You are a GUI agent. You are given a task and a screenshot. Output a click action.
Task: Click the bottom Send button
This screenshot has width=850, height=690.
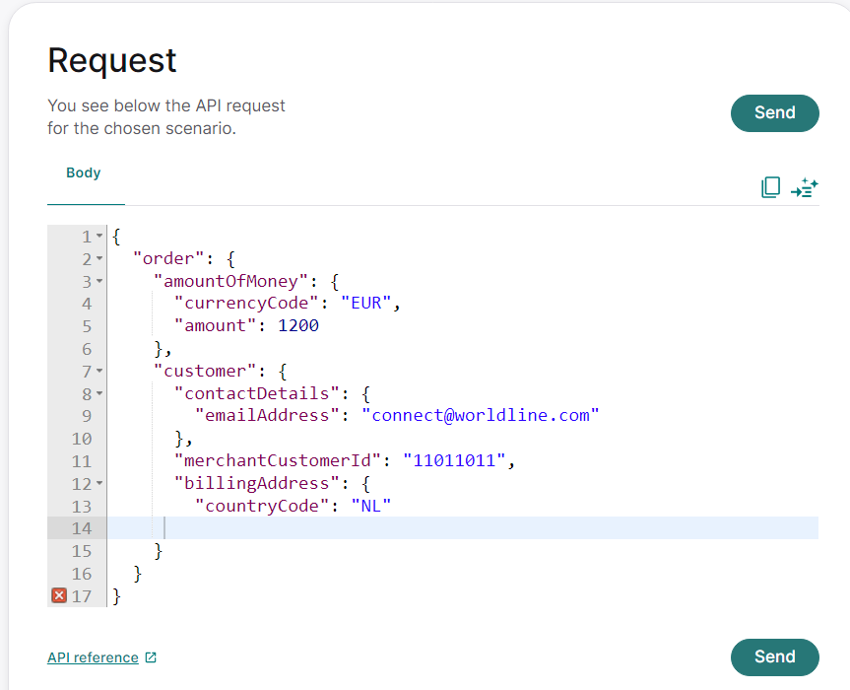pos(774,656)
